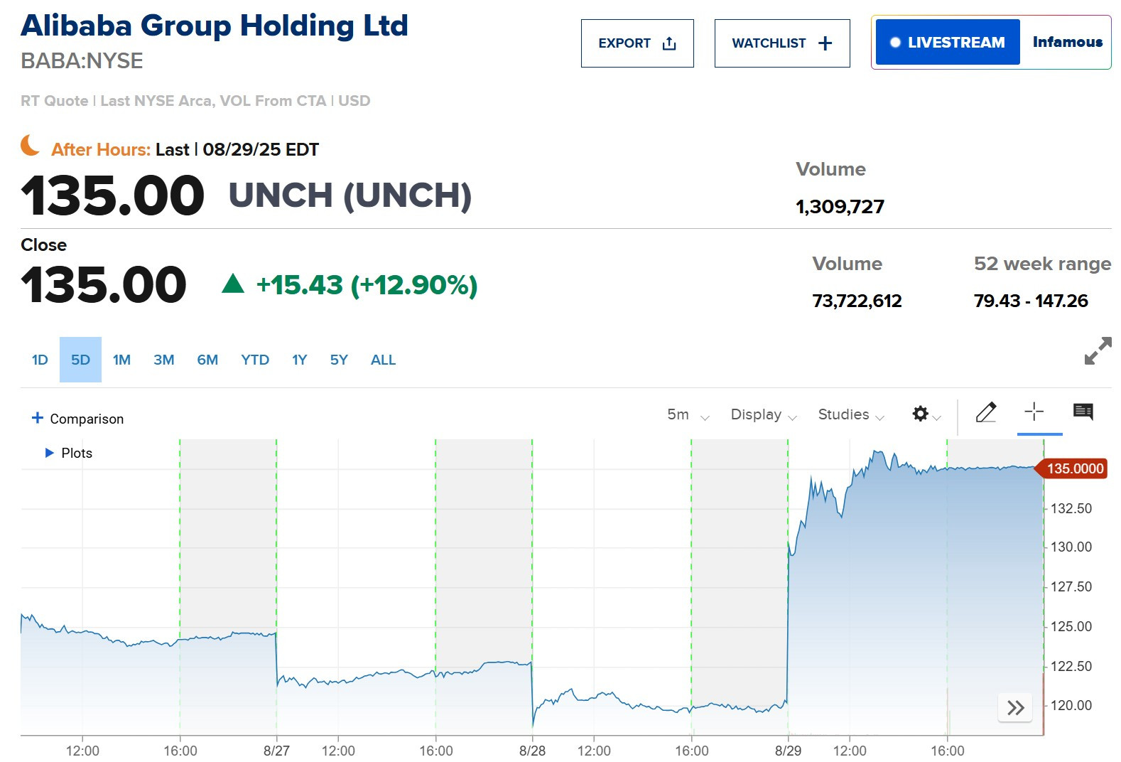
Task: Open the LIVESTREAM button
Action: click(948, 43)
